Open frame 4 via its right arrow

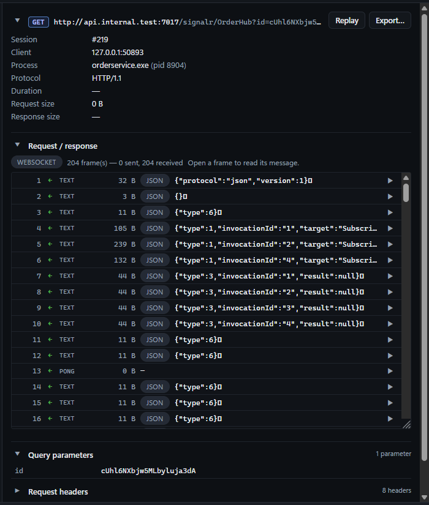(x=390, y=228)
